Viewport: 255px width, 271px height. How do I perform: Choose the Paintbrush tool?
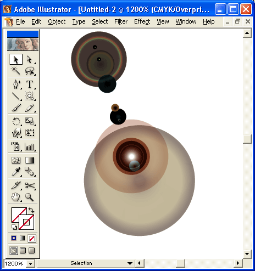[x=16, y=108]
